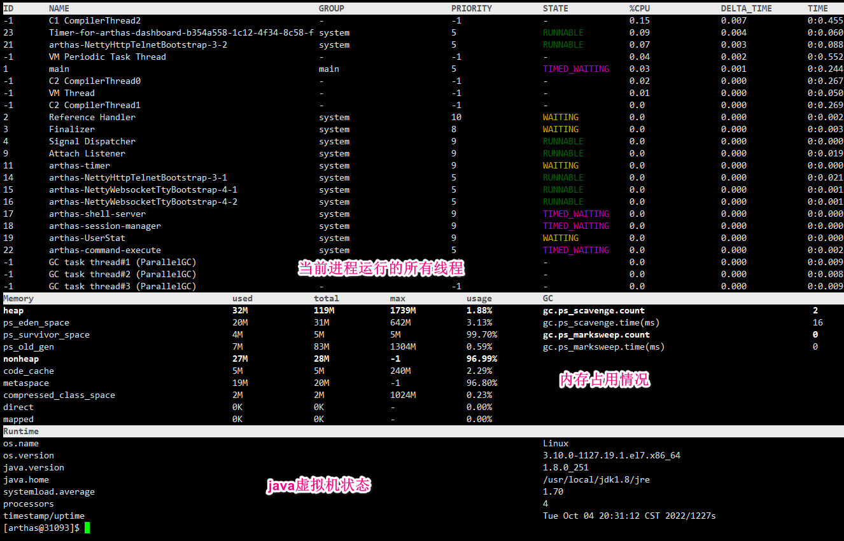Click the [arthas@31093]$ prompt text

pos(41,528)
